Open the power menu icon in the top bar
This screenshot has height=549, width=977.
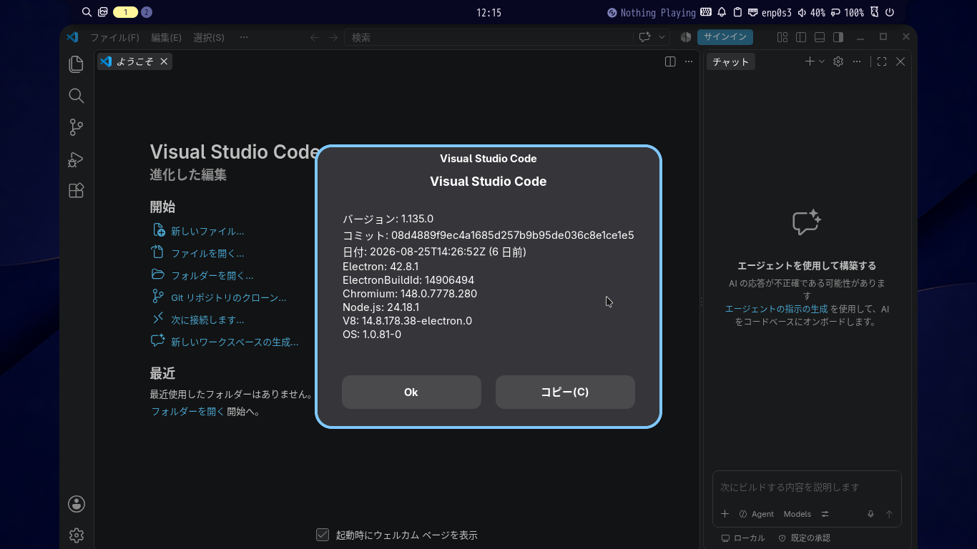coord(890,12)
